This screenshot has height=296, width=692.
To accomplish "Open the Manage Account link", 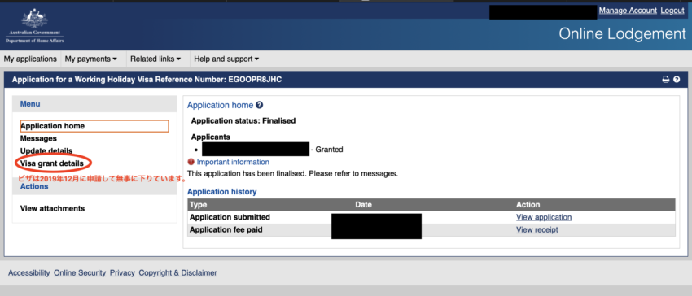I will 628,11.
